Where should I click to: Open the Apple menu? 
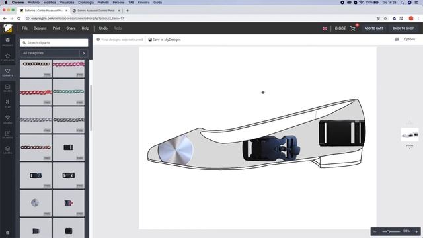(6, 3)
